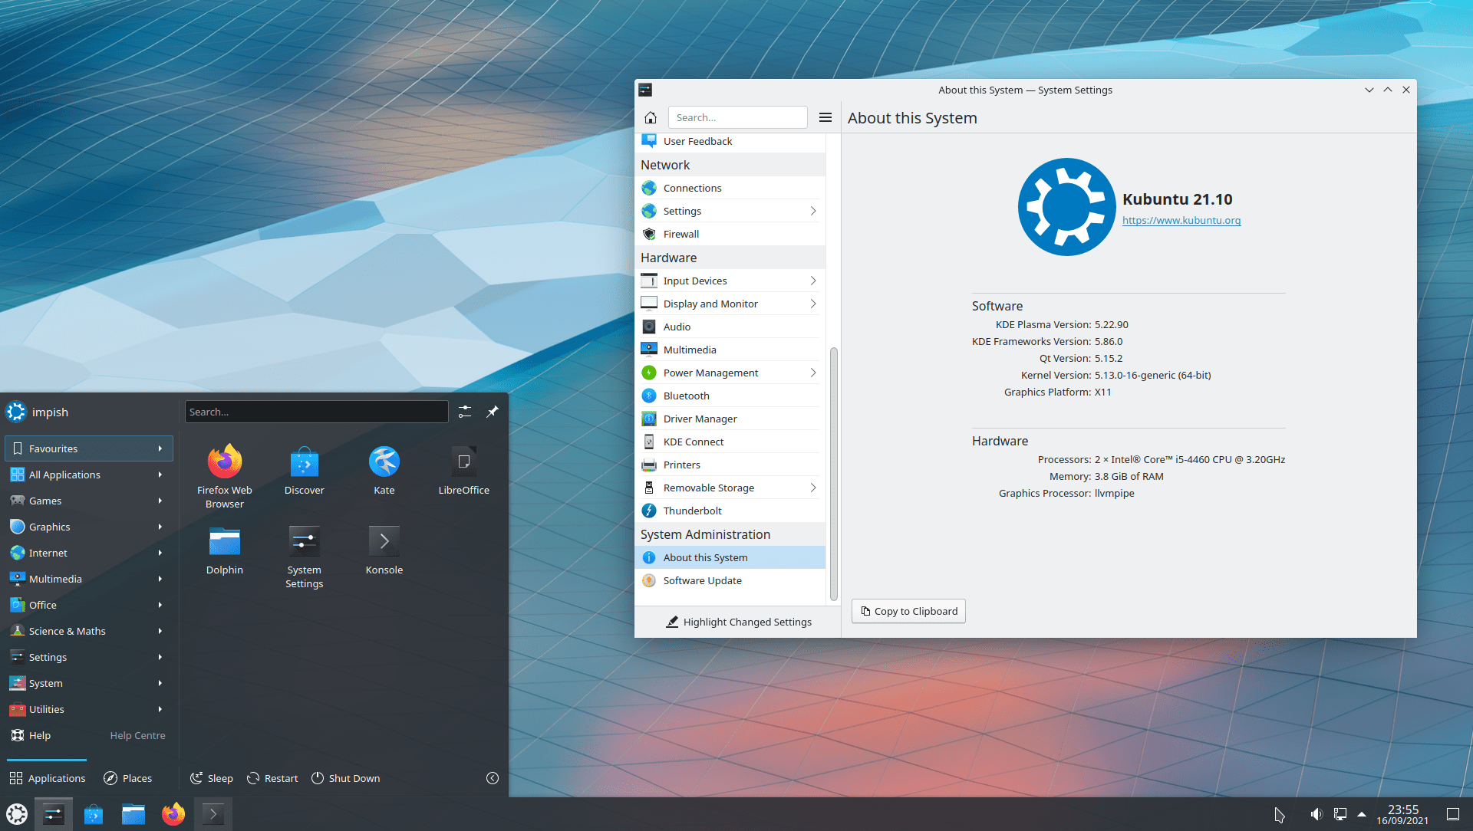Expand Input Devices settings

(812, 281)
